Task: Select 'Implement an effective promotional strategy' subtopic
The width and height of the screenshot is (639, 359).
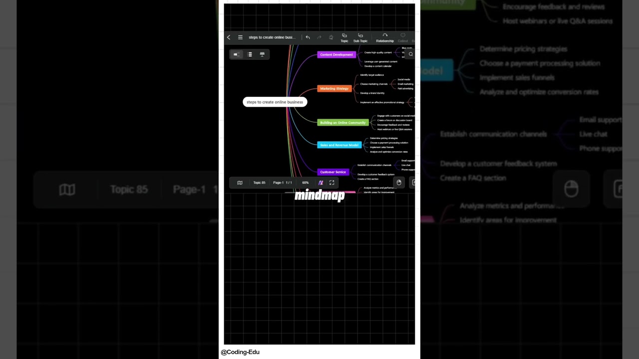Action: (382, 102)
